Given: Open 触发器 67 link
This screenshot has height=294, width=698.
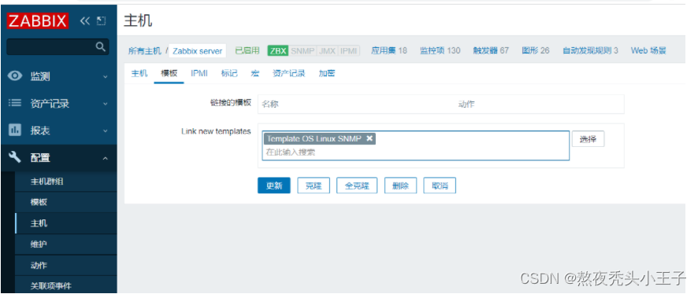Looking at the screenshot, I should (x=491, y=50).
